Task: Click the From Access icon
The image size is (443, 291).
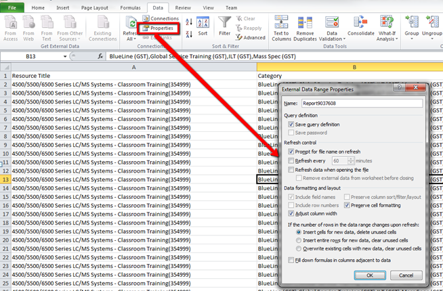Action: coord(10,22)
